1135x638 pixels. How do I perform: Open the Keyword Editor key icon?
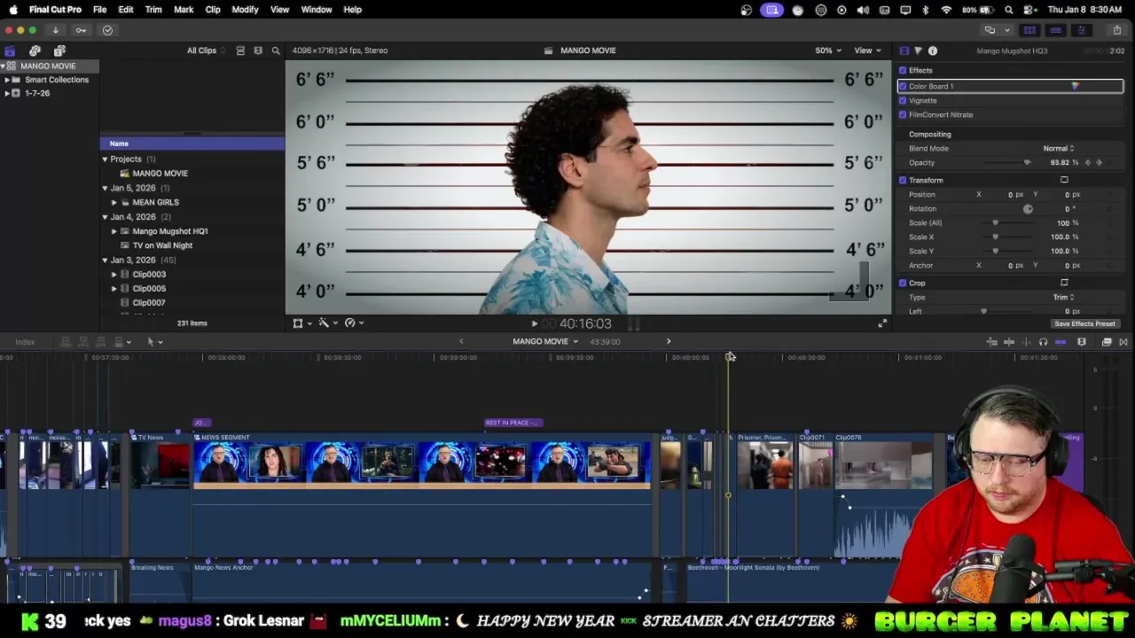click(x=81, y=30)
